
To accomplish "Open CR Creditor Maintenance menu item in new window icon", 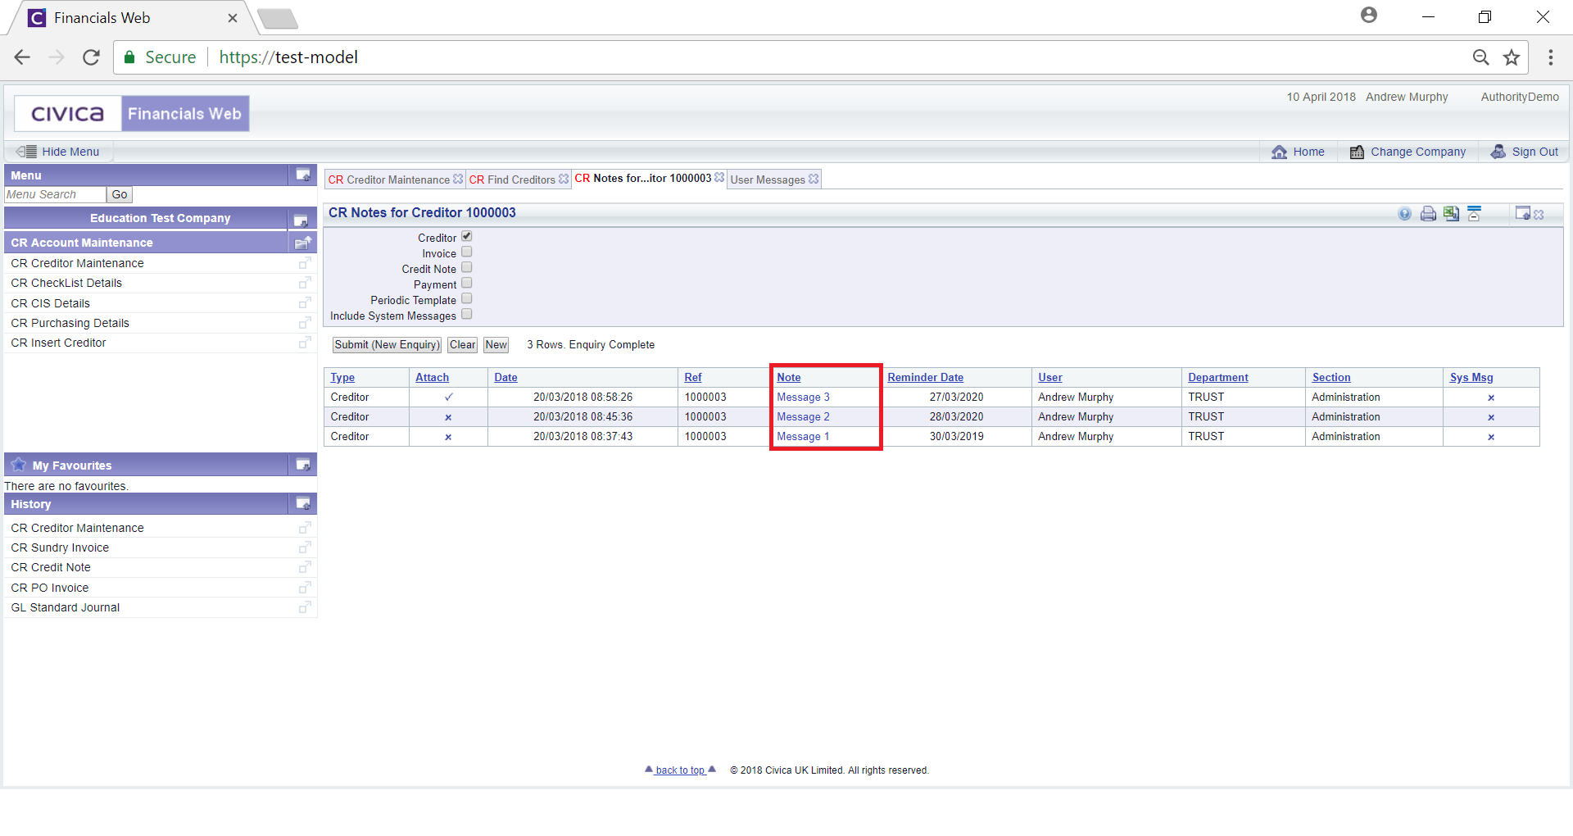I will tap(305, 263).
